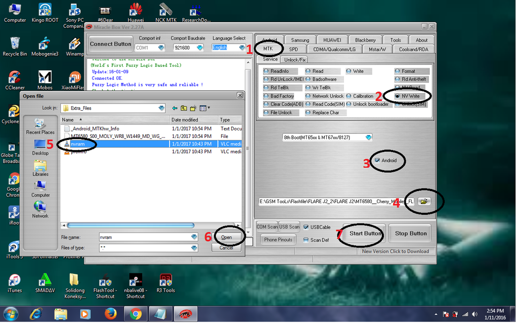This screenshot has width=518, height=325.
Task: Click the up one level folder icon
Action: [x=184, y=108]
